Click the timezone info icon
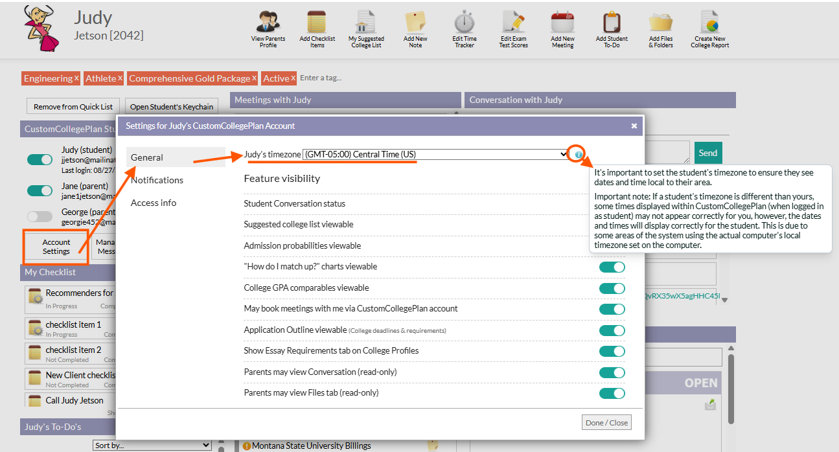Image resolution: width=839 pixels, height=452 pixels. (x=578, y=154)
